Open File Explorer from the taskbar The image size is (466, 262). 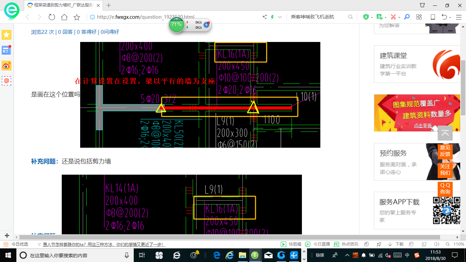(242, 255)
